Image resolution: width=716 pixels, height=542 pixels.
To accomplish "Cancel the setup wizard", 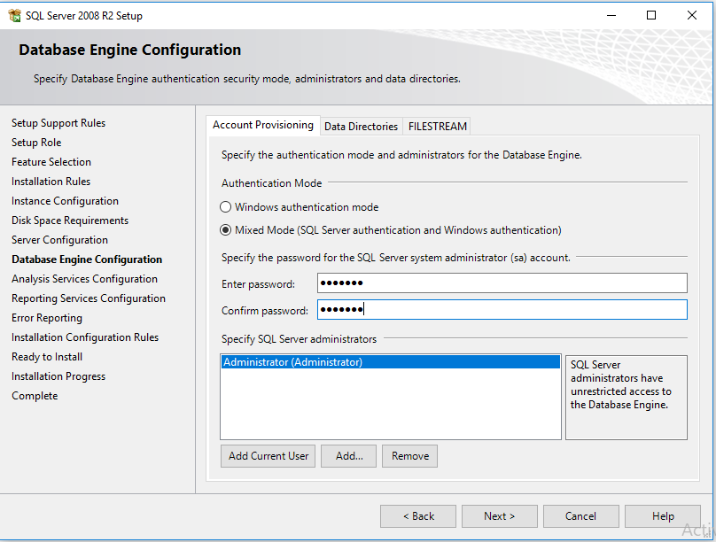I will (x=580, y=516).
